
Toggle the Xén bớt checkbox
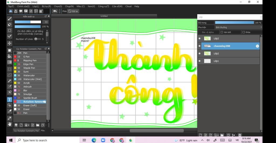pyautogui.click(x=222, y=32)
